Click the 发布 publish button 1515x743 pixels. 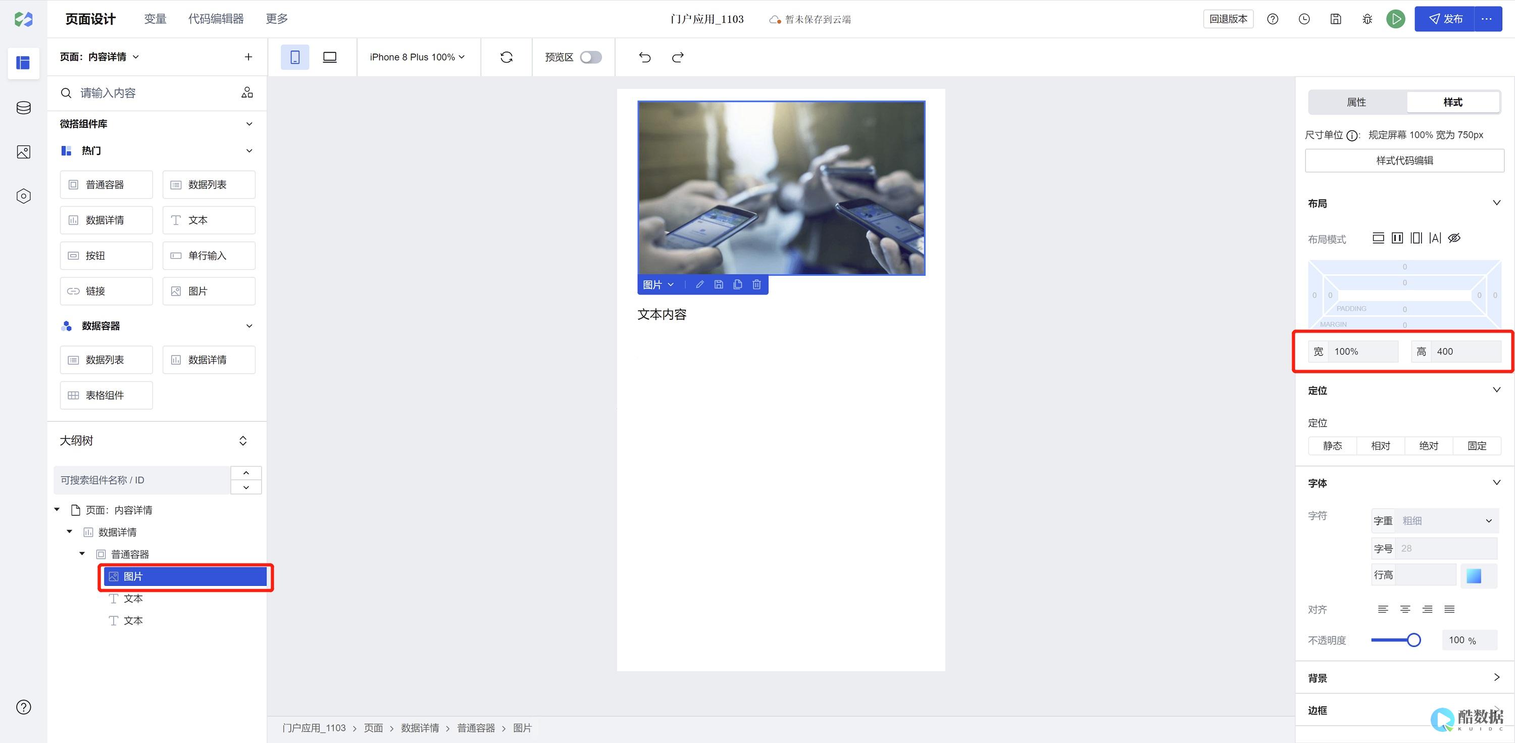1445,19
